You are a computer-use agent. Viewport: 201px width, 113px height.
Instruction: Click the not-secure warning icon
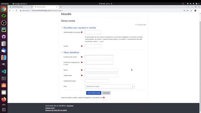tap(21, 10)
